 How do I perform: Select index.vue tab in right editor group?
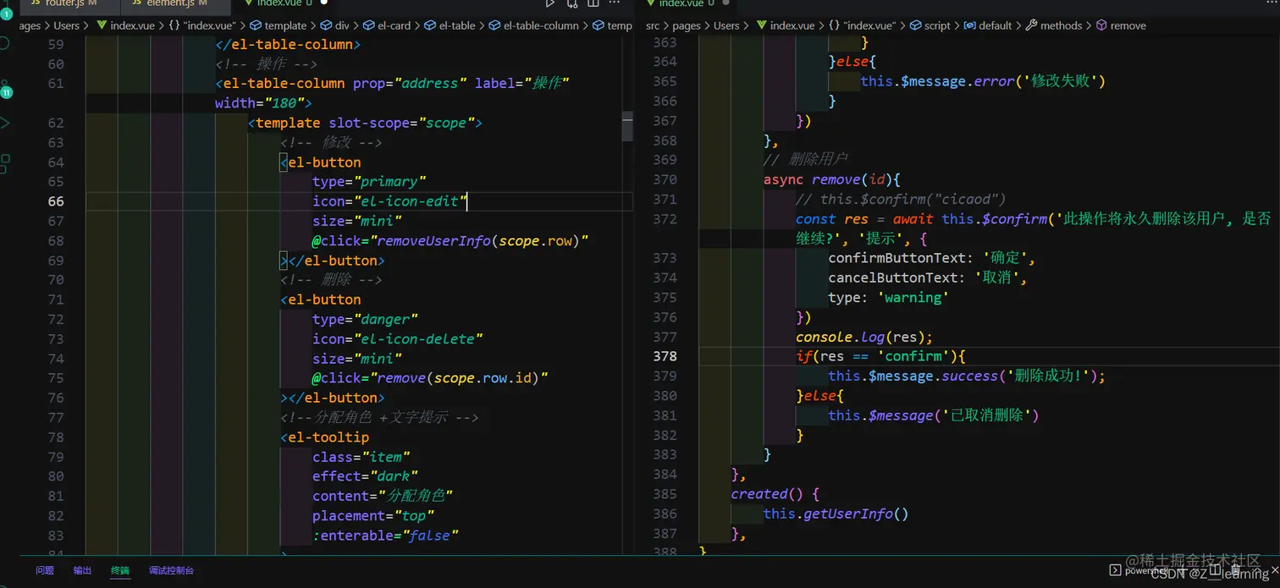pos(687,4)
